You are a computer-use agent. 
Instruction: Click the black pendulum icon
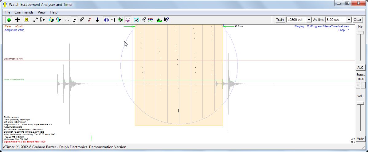pyautogui.click(x=97, y=20)
